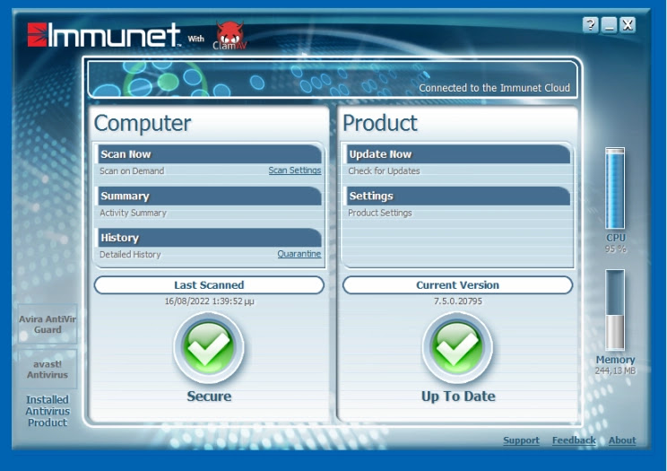Click the 'Installed Antivirus Product' label

pos(48,411)
